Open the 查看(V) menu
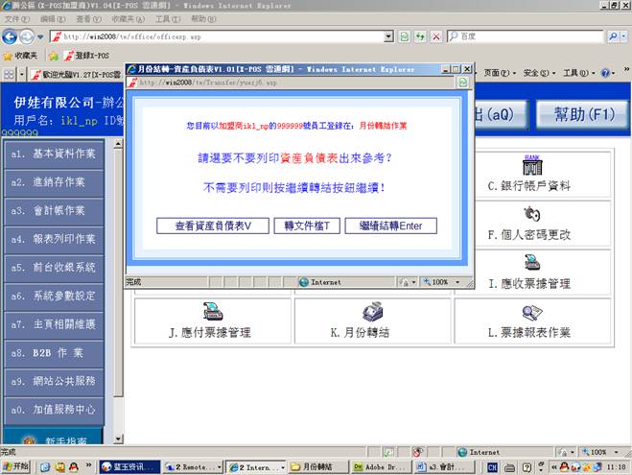This screenshot has height=475, width=632. coord(88,19)
